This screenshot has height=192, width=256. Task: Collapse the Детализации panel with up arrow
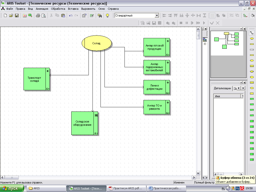point(241,82)
